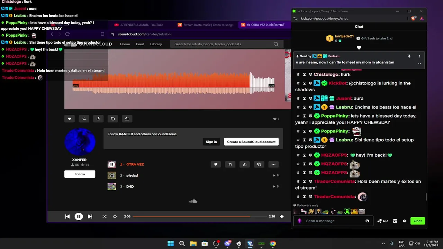Switch to OTRA VEZ SoundCloud tab
This screenshot has width=443, height=249.
pyautogui.click(x=265, y=25)
